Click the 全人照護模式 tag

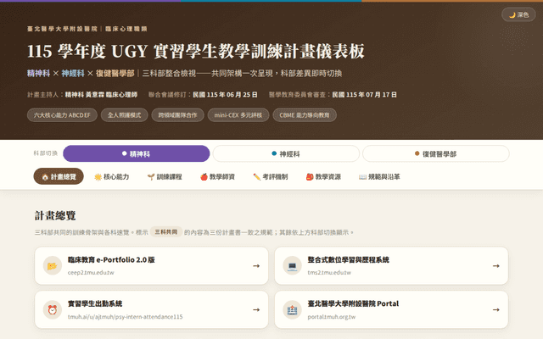125,115
